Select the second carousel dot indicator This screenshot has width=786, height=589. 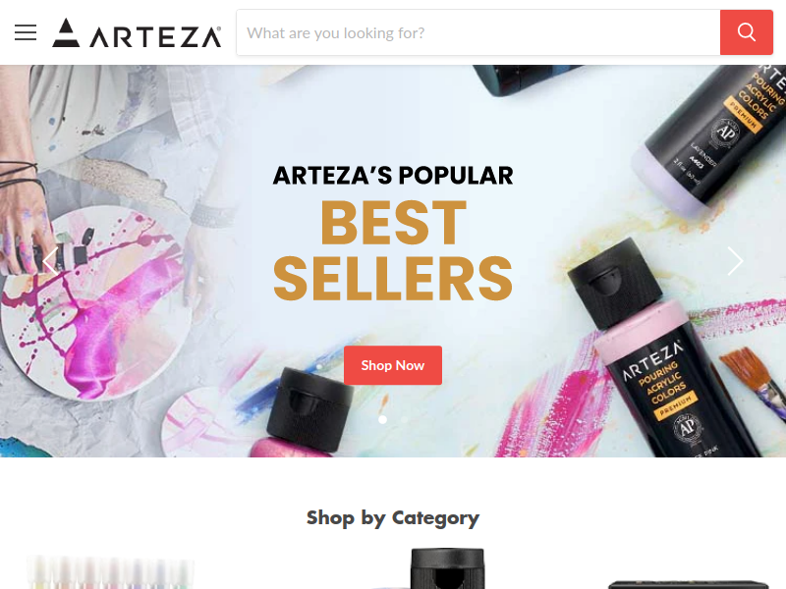pyautogui.click(x=404, y=419)
